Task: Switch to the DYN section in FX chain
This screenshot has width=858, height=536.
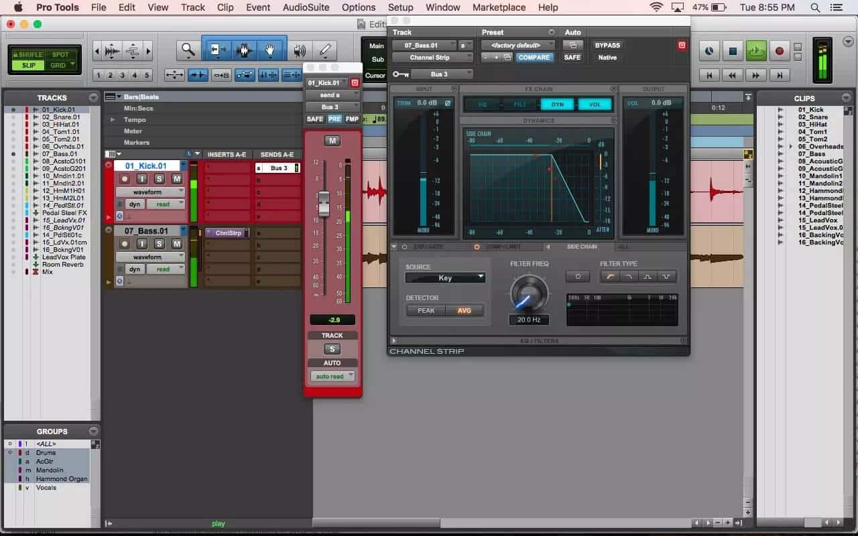Action: [557, 105]
